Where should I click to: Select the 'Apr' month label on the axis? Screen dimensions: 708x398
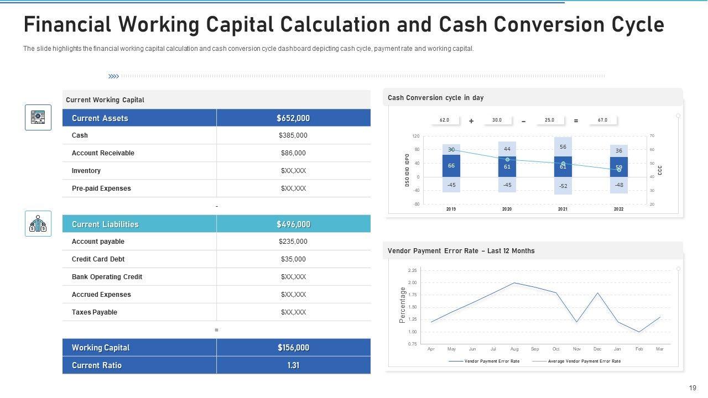(431, 349)
